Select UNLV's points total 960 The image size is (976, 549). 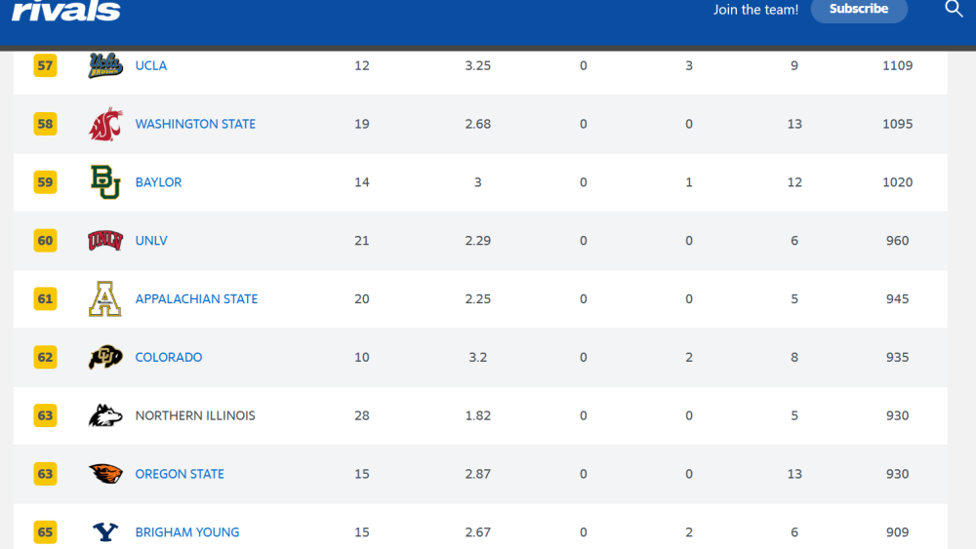(x=898, y=241)
